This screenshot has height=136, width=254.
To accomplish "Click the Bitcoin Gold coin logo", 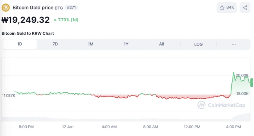I will (6, 8).
